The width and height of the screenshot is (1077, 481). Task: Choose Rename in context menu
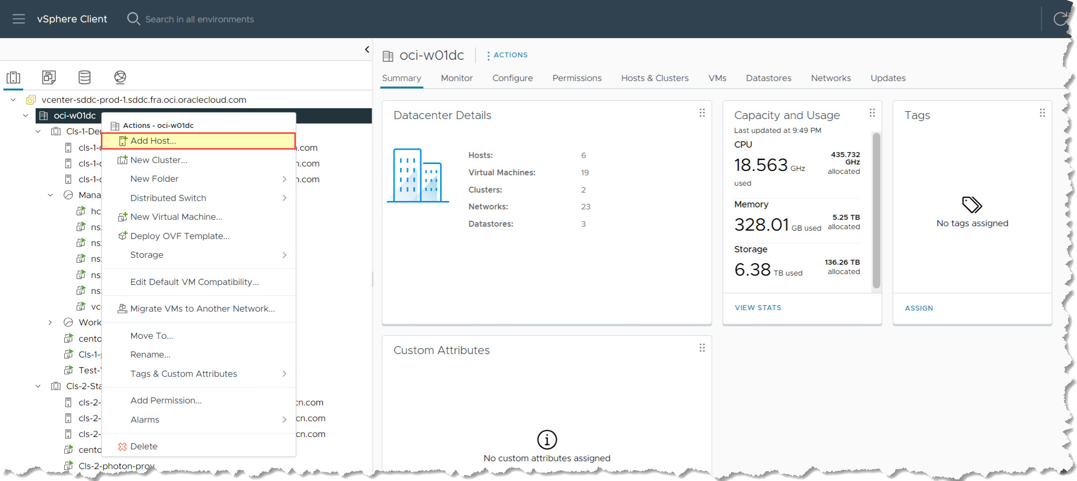[x=198, y=355]
